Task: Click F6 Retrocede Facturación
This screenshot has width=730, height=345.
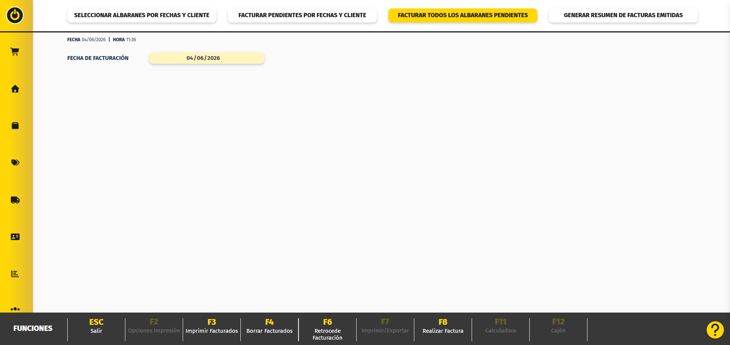Action: click(328, 329)
